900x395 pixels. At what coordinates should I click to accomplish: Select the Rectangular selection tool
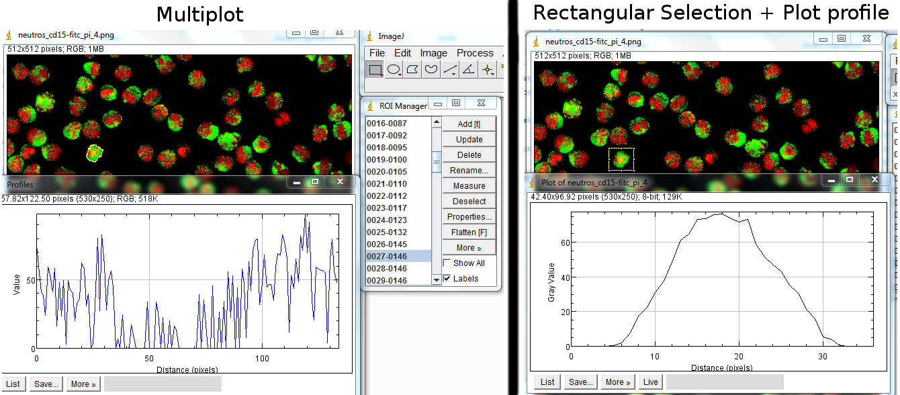(374, 69)
